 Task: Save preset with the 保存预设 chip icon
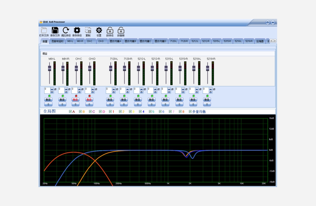coord(77,30)
